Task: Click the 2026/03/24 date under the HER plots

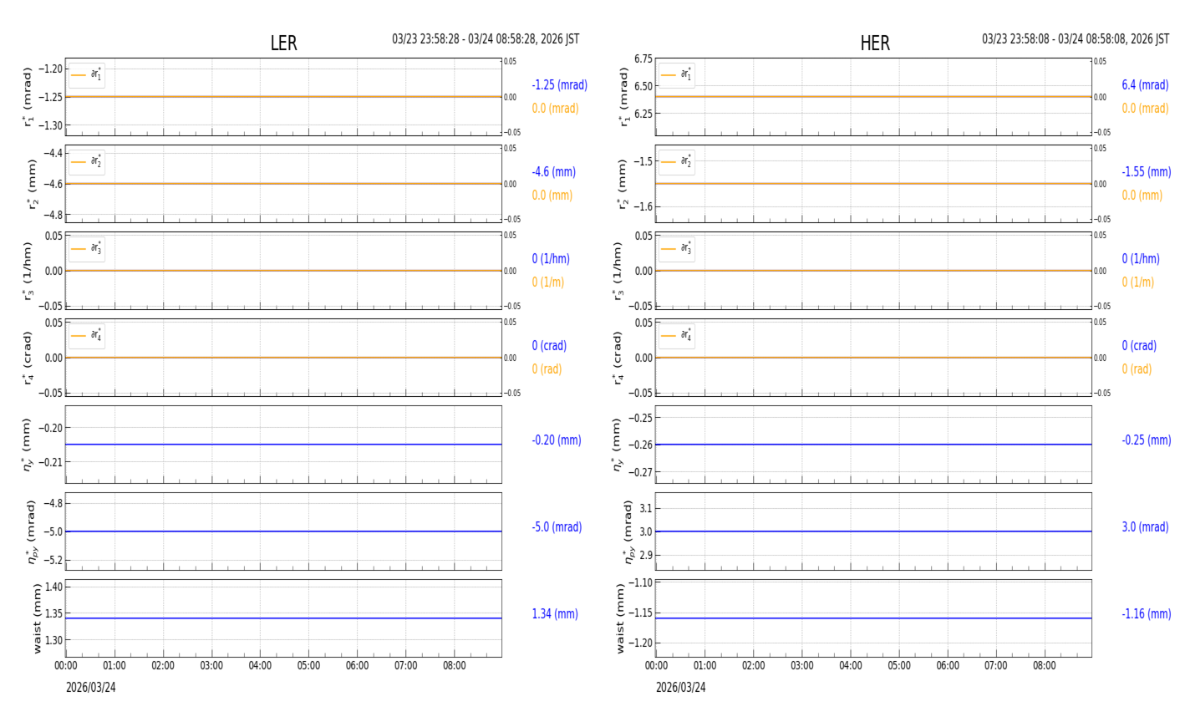Action: pyautogui.click(x=681, y=688)
